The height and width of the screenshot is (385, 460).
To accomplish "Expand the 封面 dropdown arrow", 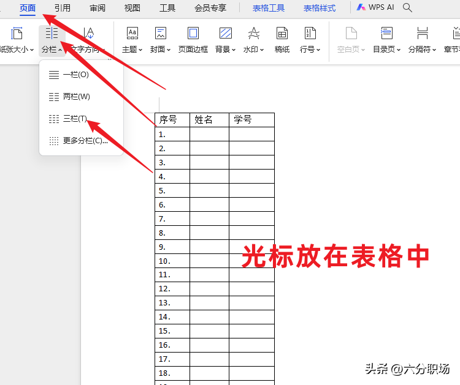I will coord(169,50).
